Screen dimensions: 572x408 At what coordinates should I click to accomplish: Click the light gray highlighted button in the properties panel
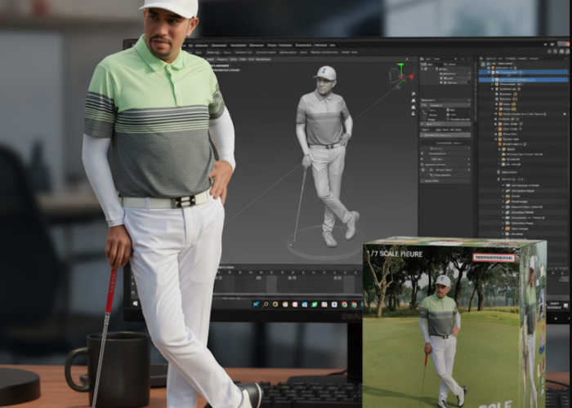click(445, 135)
